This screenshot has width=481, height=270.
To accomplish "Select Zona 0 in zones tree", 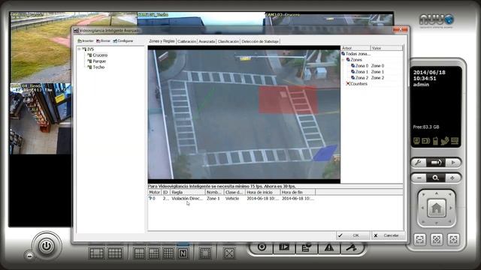I will [362, 66].
